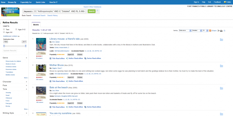233x116 pixels.
Task: Open the help icon in results toolbar
Action: click(224, 31)
